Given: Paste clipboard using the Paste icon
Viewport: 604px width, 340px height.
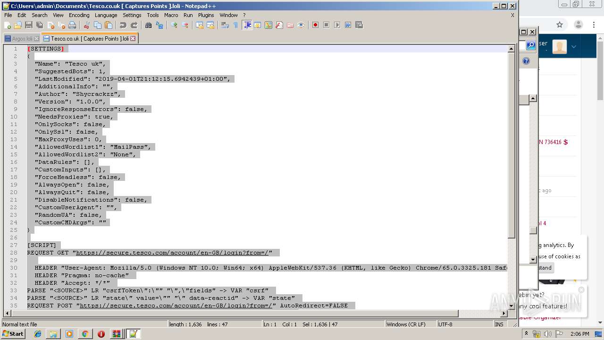Looking at the screenshot, I should [109, 25].
